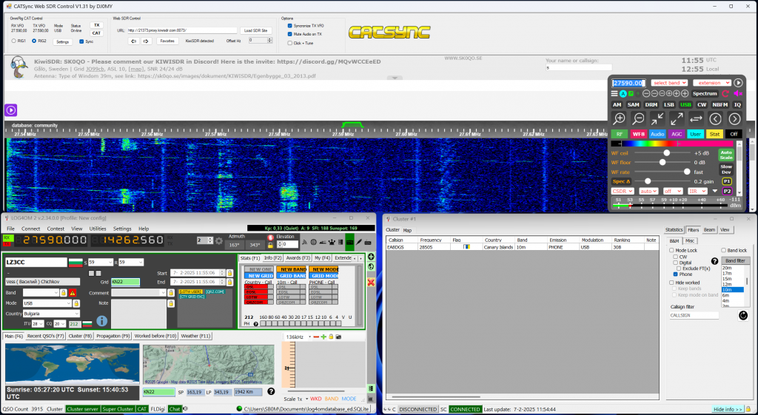
Task: Click the question mark help icon under the map
Action: tap(271, 392)
